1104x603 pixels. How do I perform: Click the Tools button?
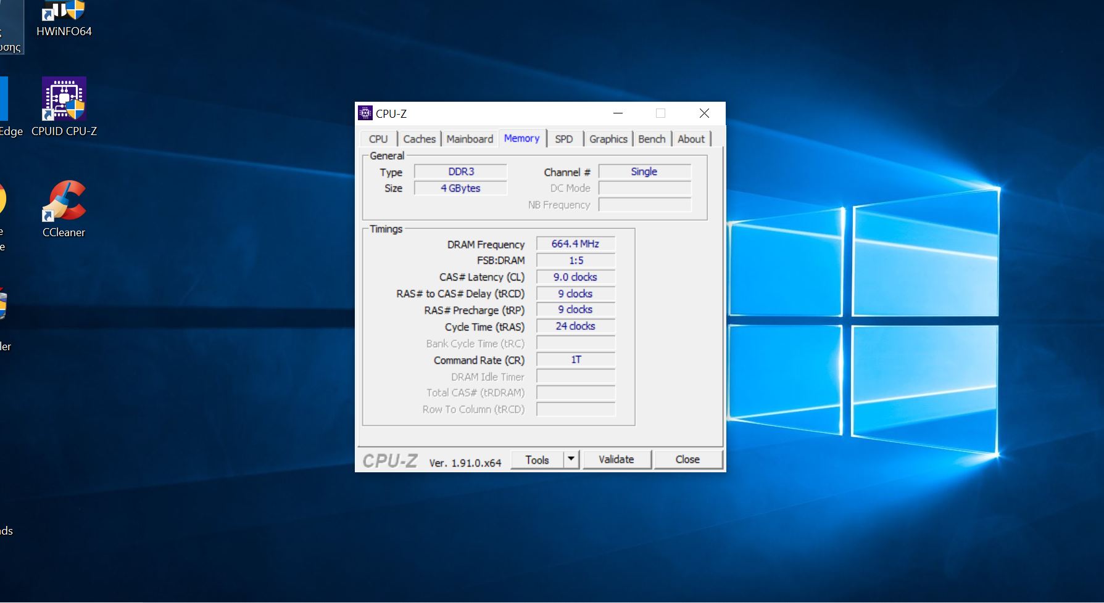click(537, 460)
